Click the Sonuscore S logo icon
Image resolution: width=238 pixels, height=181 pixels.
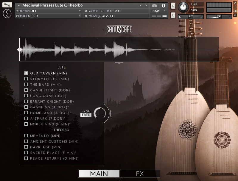coord(7,14)
